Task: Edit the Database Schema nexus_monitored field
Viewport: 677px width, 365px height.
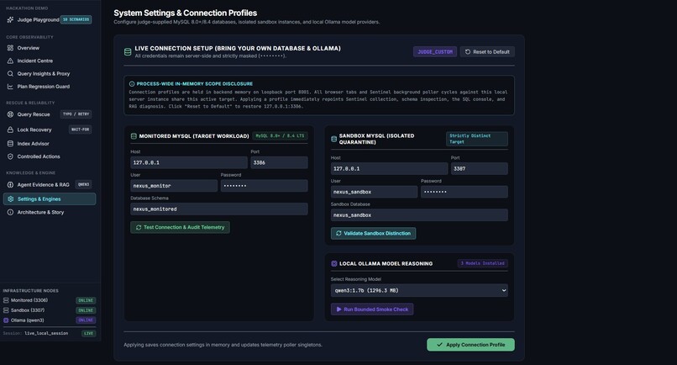Action: click(219, 209)
